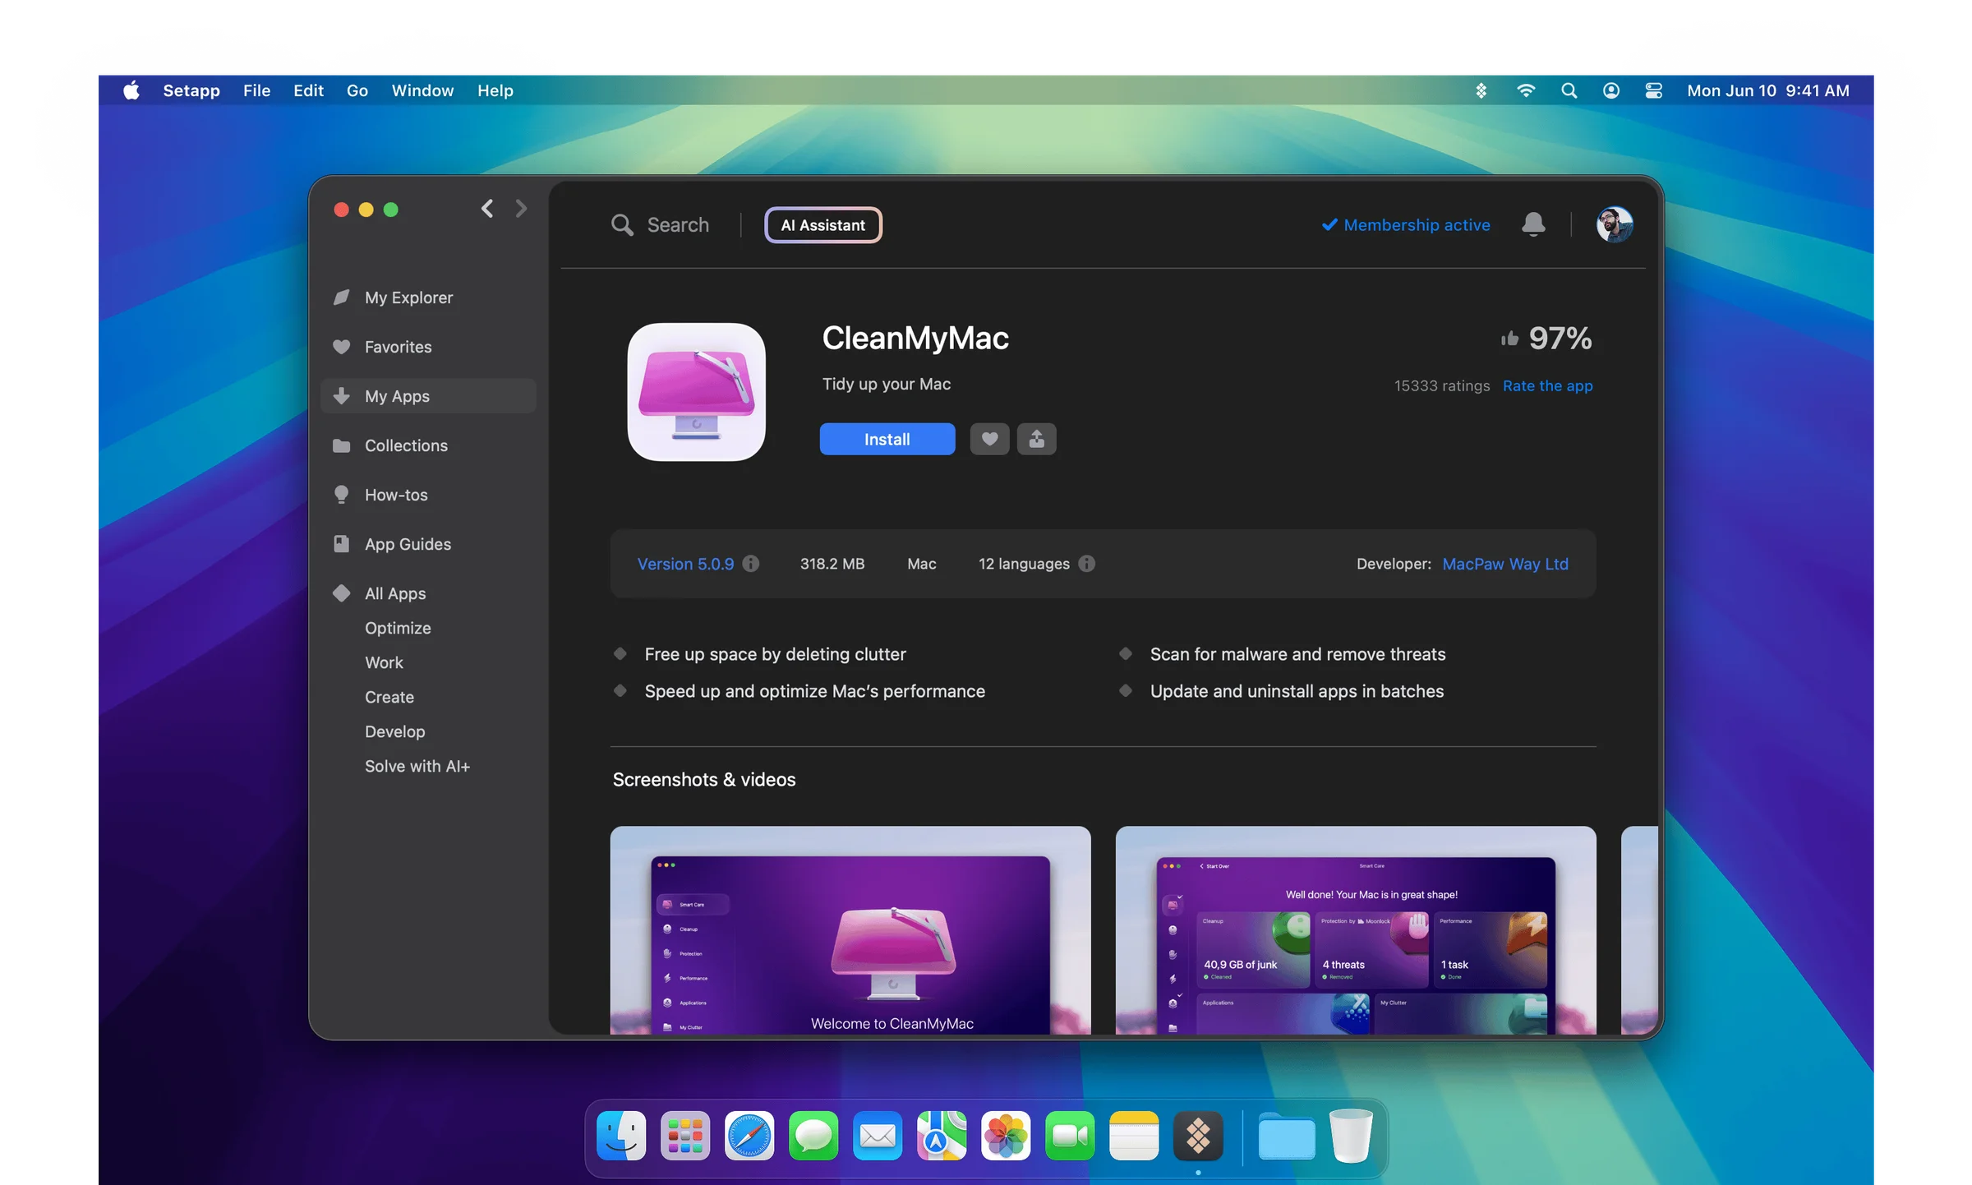Open How-tos in the sidebar
Image resolution: width=1972 pixels, height=1185 pixels.
pyautogui.click(x=428, y=495)
